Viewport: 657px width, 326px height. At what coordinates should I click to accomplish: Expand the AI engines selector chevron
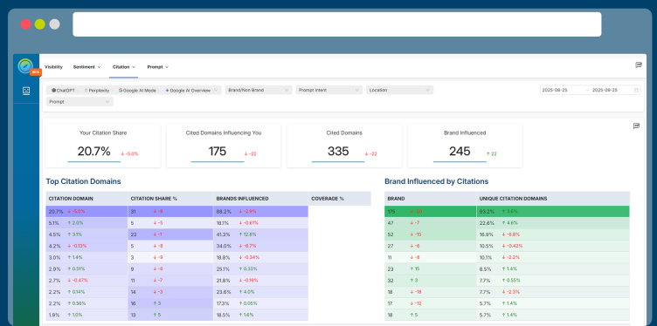point(216,90)
